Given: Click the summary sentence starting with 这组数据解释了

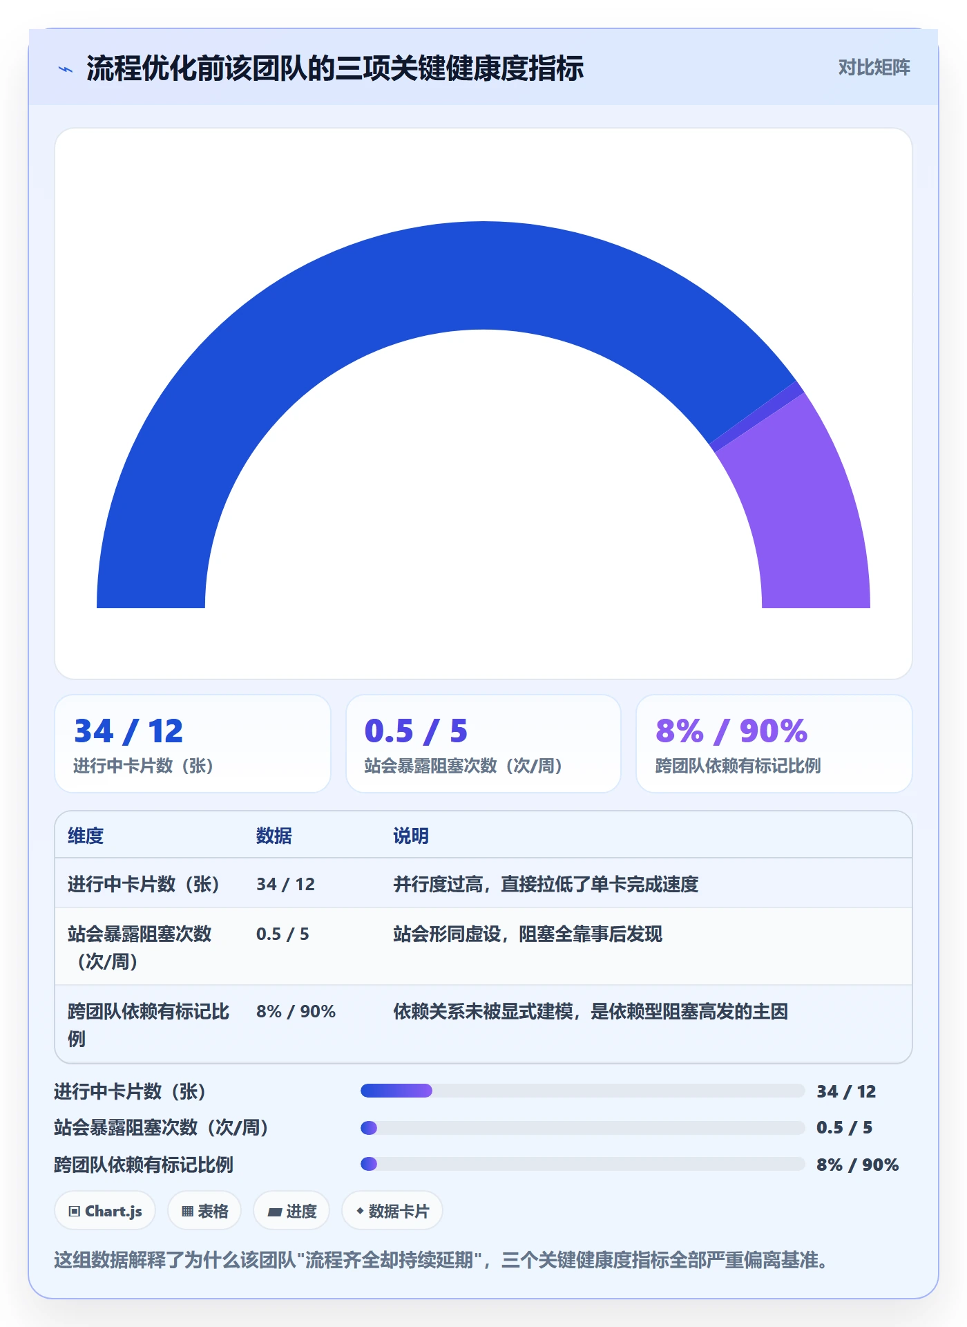Looking at the screenshot, I should pos(441,1260).
